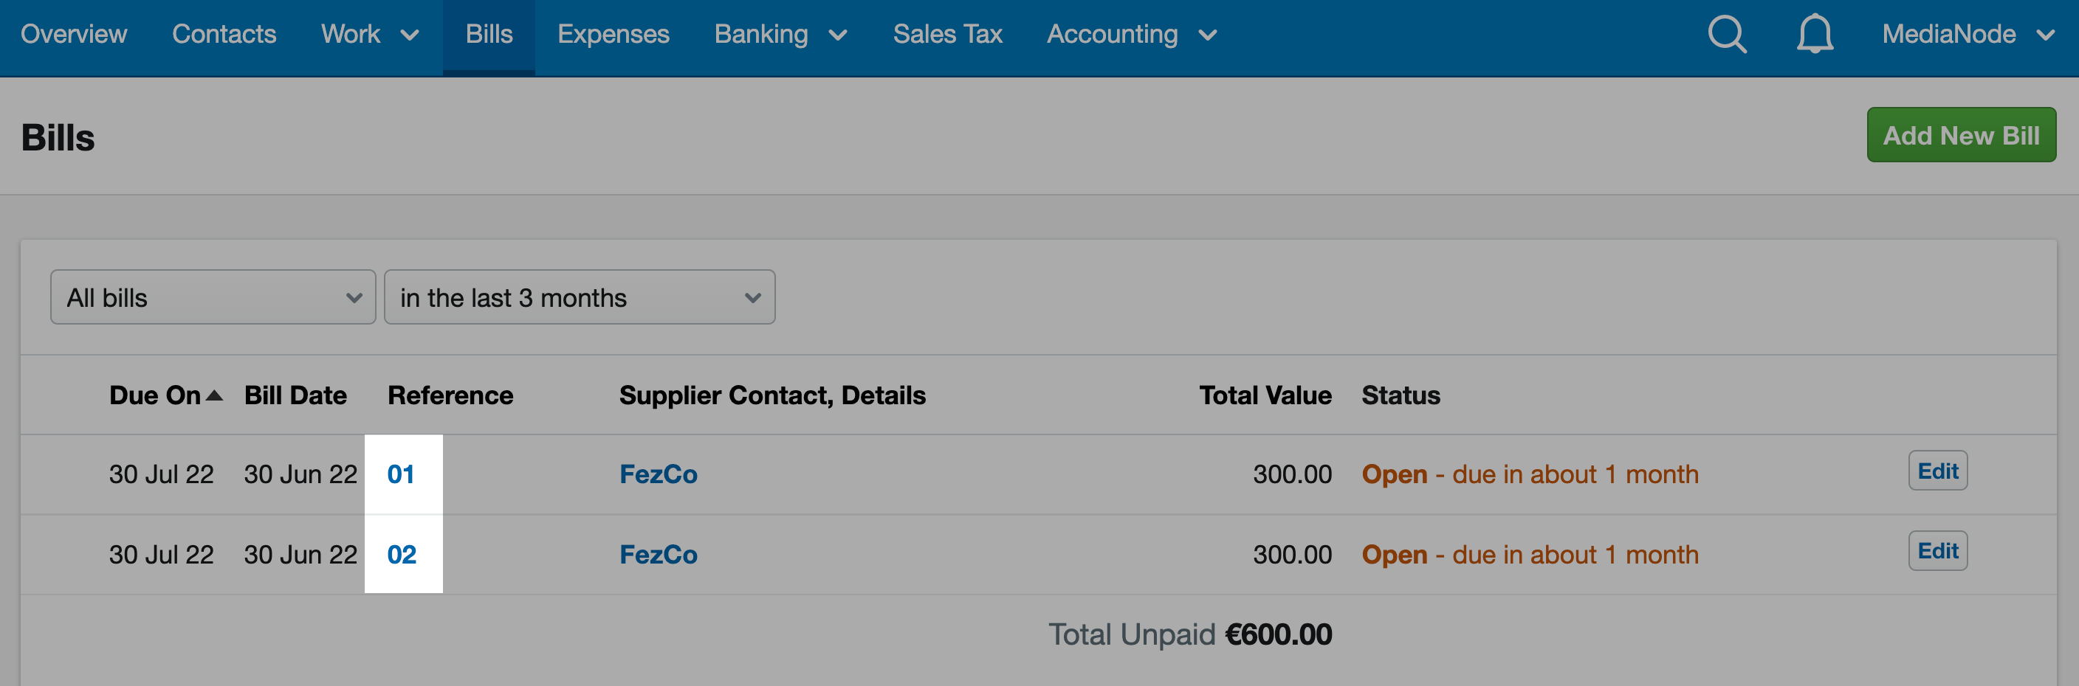Image resolution: width=2079 pixels, height=686 pixels.
Task: Open FezCo supplier in first row
Action: [658, 474]
